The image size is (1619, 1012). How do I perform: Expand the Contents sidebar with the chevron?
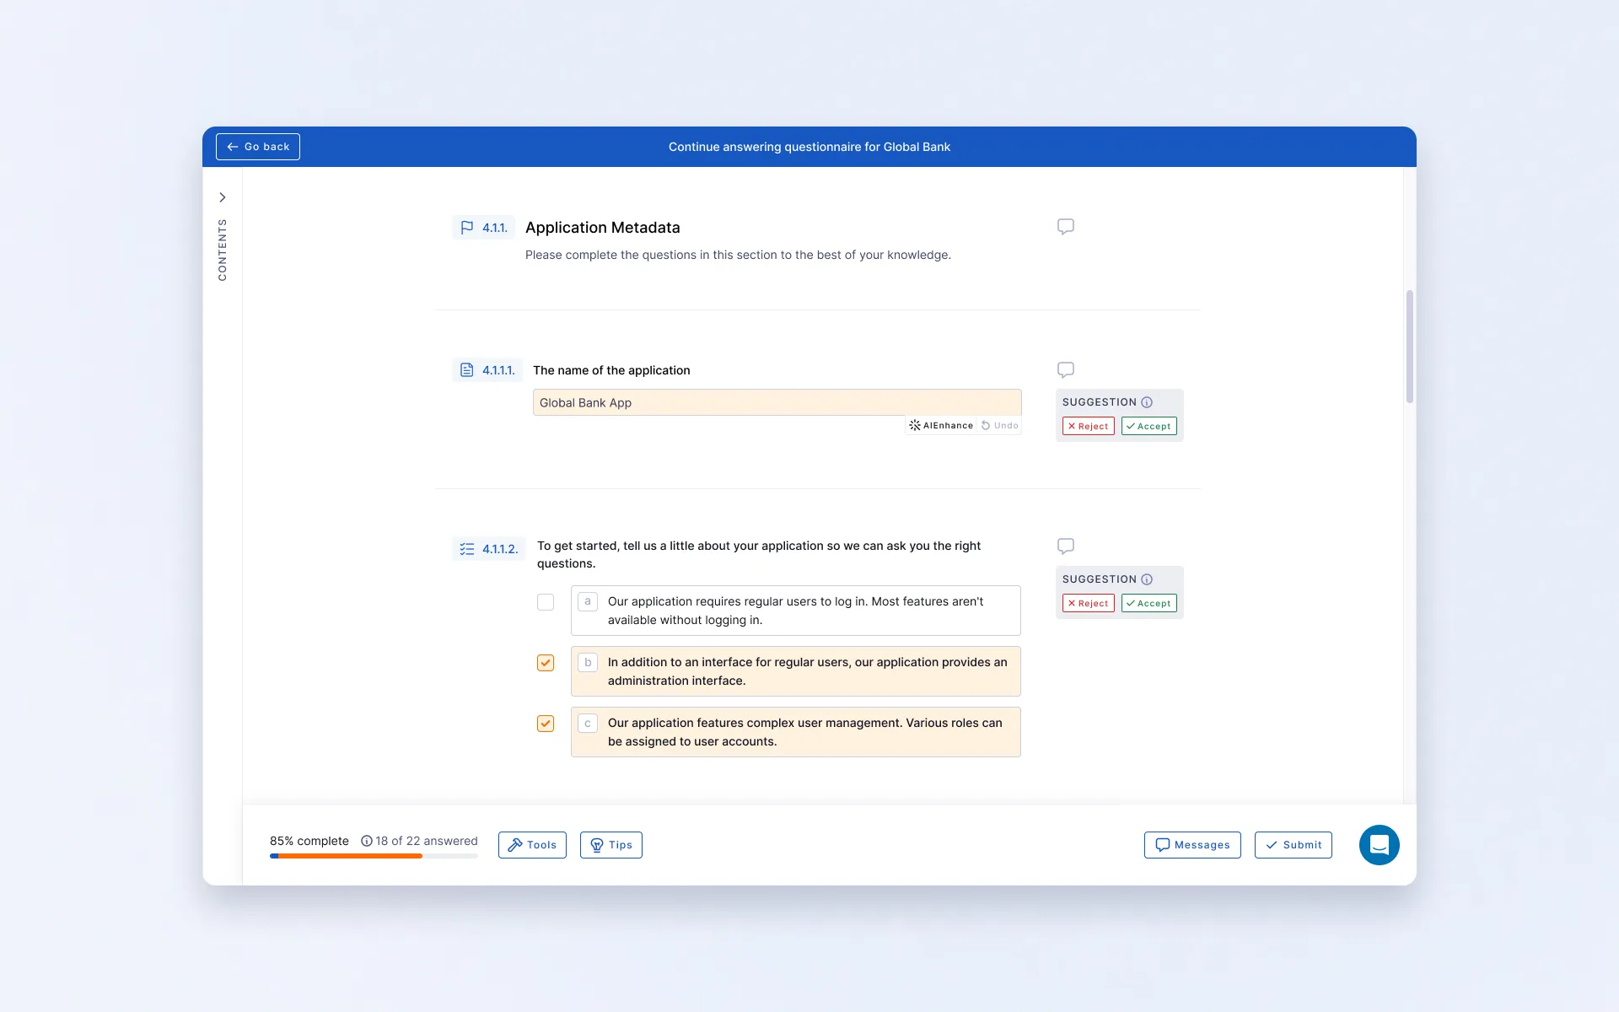coord(223,197)
